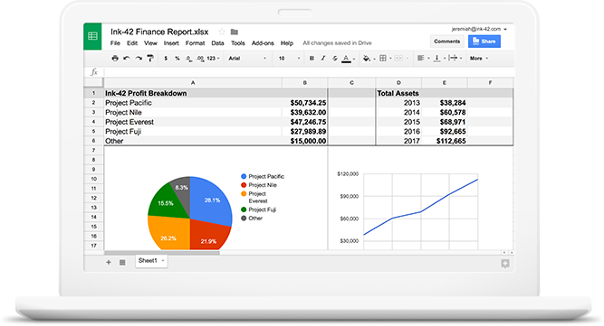Click the blue line in the assets chart
This screenshot has height=326, width=604.
421,211
